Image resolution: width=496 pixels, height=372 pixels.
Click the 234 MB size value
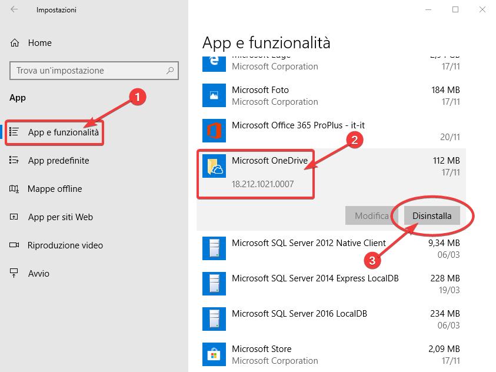point(445,314)
